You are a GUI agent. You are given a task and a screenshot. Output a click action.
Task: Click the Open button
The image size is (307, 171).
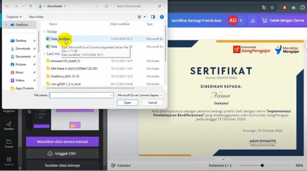(x=127, y=103)
